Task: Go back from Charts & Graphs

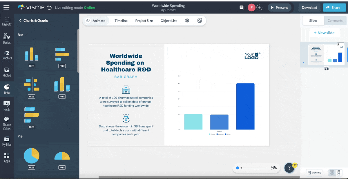Action: click(x=21, y=21)
